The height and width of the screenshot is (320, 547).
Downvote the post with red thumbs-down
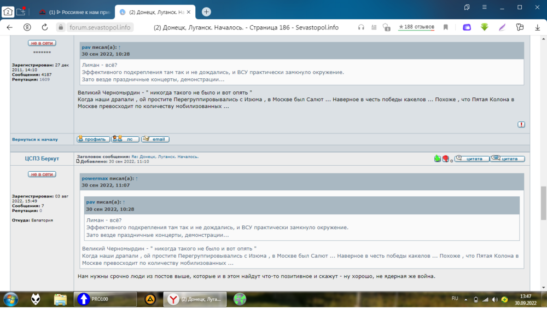(445, 159)
